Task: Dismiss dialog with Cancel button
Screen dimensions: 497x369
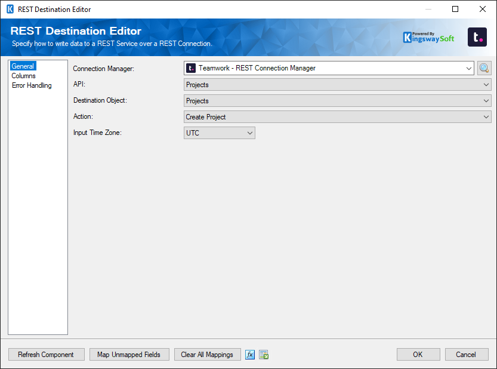Action: pyautogui.click(x=466, y=355)
